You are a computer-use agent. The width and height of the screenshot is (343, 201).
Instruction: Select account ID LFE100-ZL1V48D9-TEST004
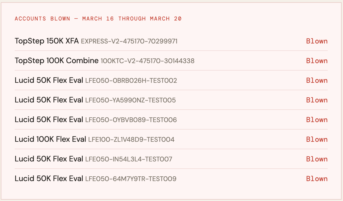131,140
